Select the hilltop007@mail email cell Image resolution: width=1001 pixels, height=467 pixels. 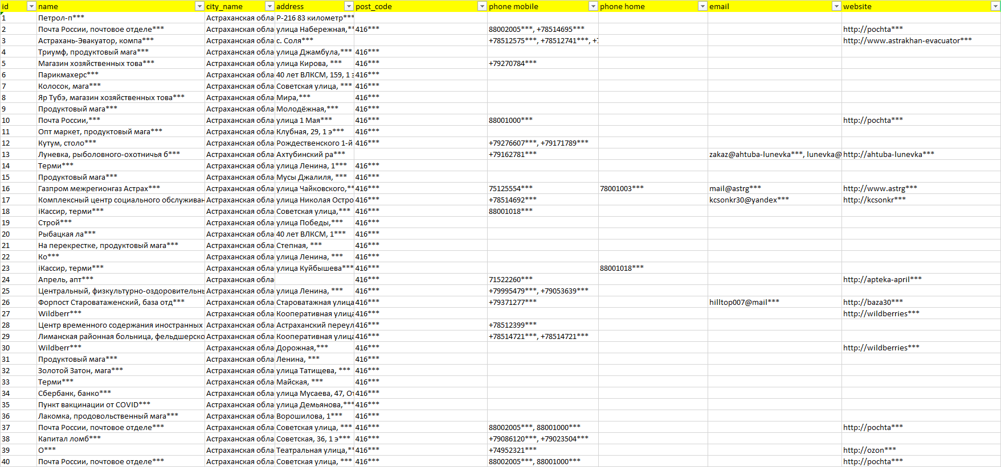744,302
